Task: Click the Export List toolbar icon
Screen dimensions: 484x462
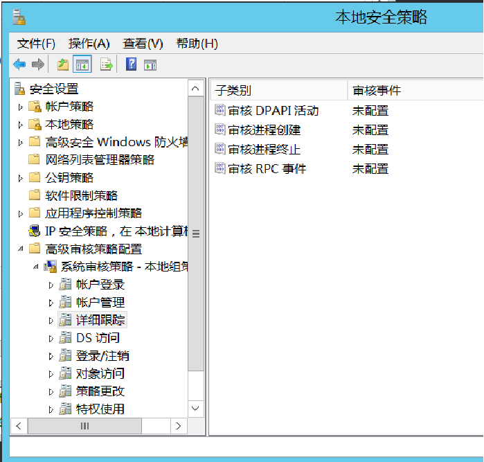Action: [107, 64]
